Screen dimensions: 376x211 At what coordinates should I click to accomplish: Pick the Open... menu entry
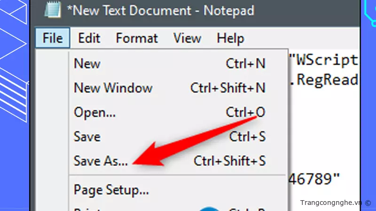(95, 113)
